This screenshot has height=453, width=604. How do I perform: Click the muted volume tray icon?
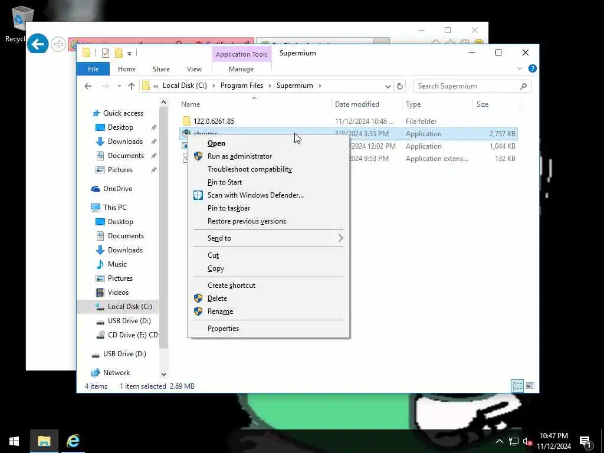(527, 441)
